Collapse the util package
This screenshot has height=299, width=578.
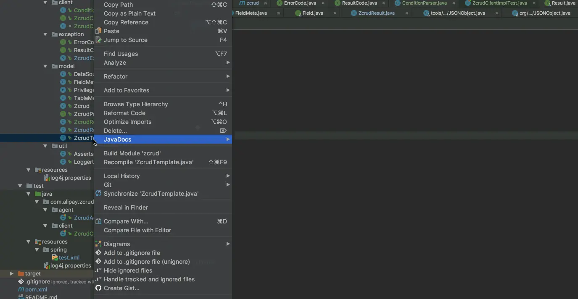pos(45,146)
